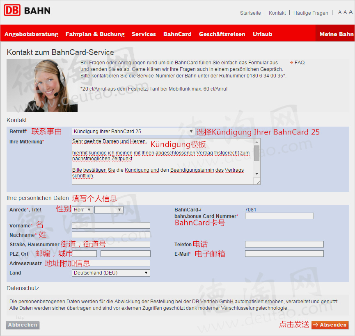Focus the Ort field
This screenshot has width=355, height=336.
126,254
